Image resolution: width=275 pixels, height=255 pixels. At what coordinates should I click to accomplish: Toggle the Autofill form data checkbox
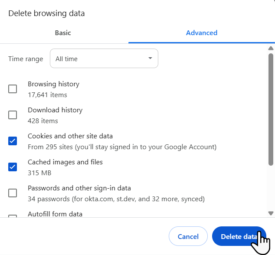pyautogui.click(x=13, y=216)
